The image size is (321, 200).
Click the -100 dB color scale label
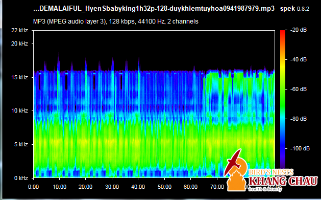tap(300, 148)
